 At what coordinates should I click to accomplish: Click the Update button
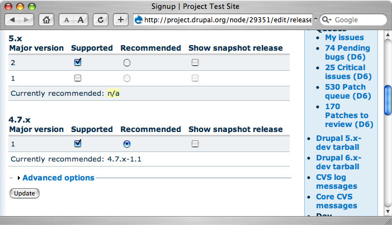pyautogui.click(x=25, y=193)
